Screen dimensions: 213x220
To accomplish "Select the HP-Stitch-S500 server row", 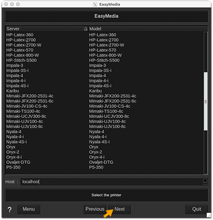I will tap(21, 60).
